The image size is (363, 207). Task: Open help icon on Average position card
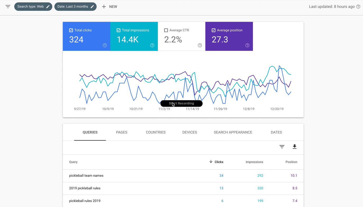(247, 45)
